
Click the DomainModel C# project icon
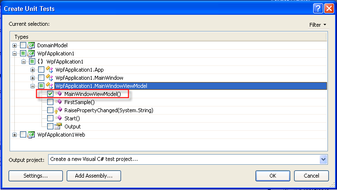(31, 45)
